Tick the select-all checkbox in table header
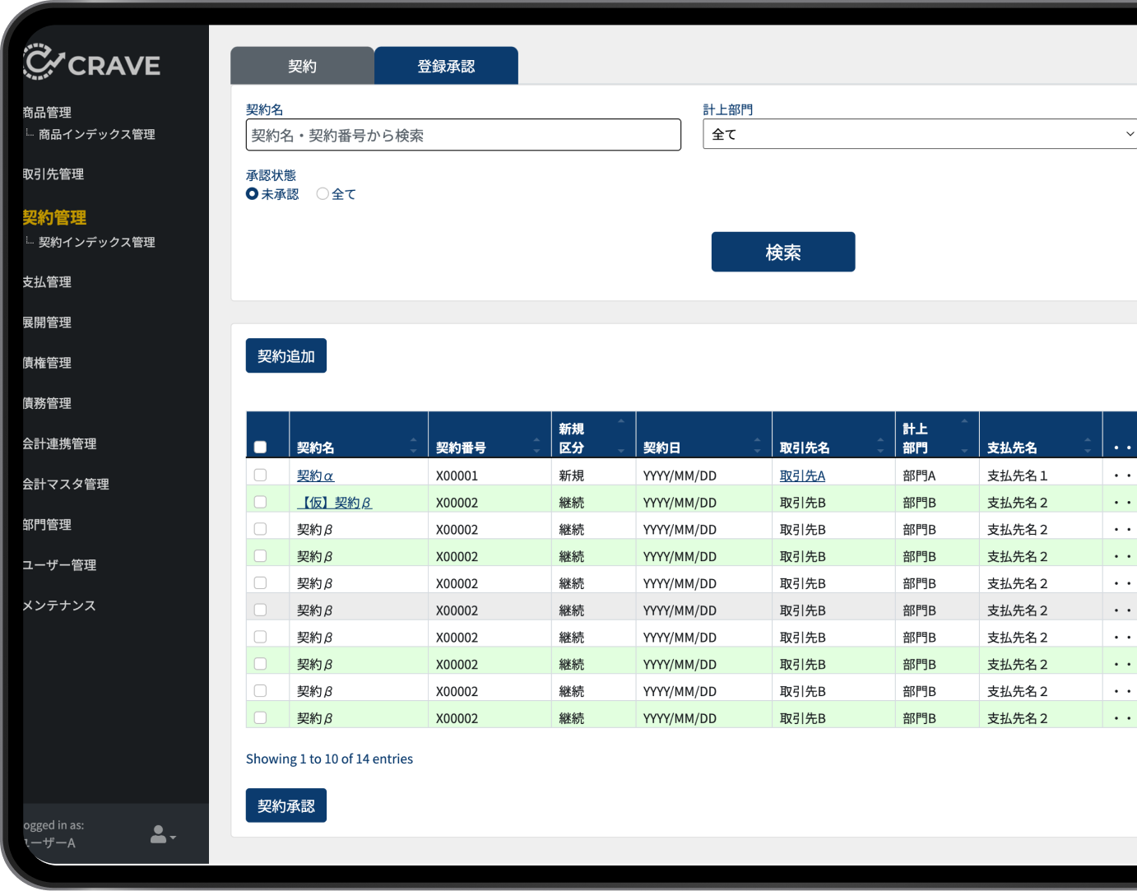Image resolution: width=1137 pixels, height=891 pixels. pyautogui.click(x=260, y=447)
